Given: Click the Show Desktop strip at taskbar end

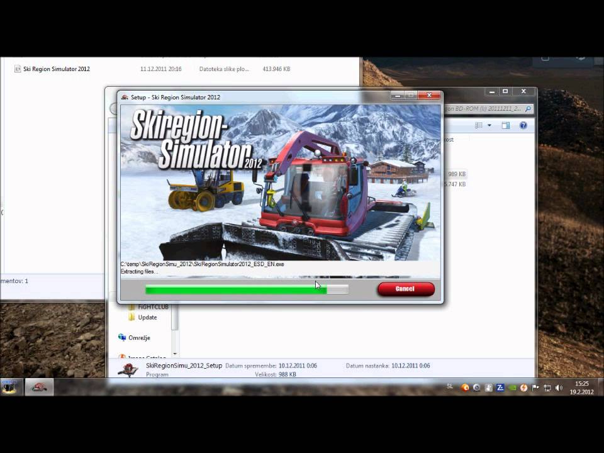Looking at the screenshot, I should click(601, 387).
